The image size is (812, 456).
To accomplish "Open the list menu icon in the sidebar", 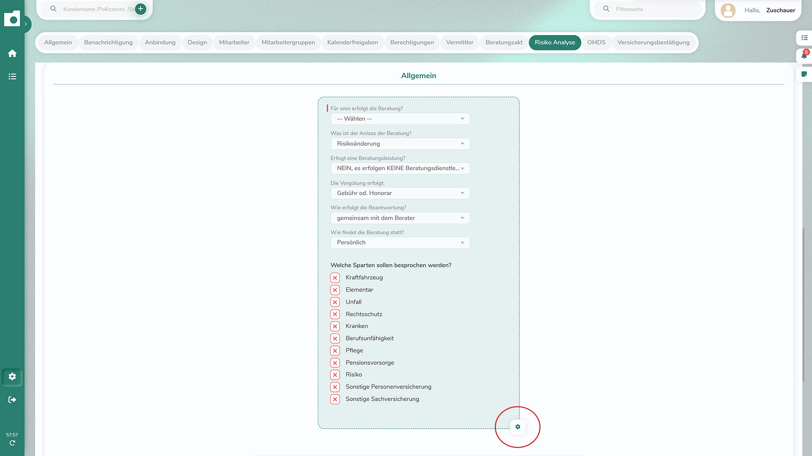I will coord(12,76).
